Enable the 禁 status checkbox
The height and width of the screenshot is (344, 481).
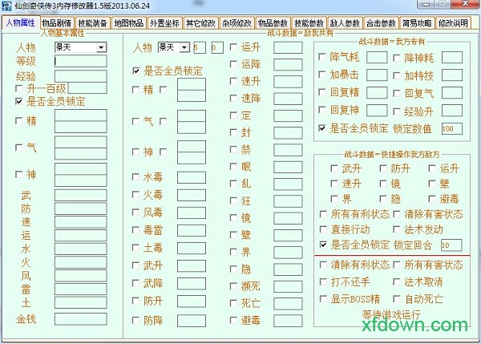click(x=234, y=149)
